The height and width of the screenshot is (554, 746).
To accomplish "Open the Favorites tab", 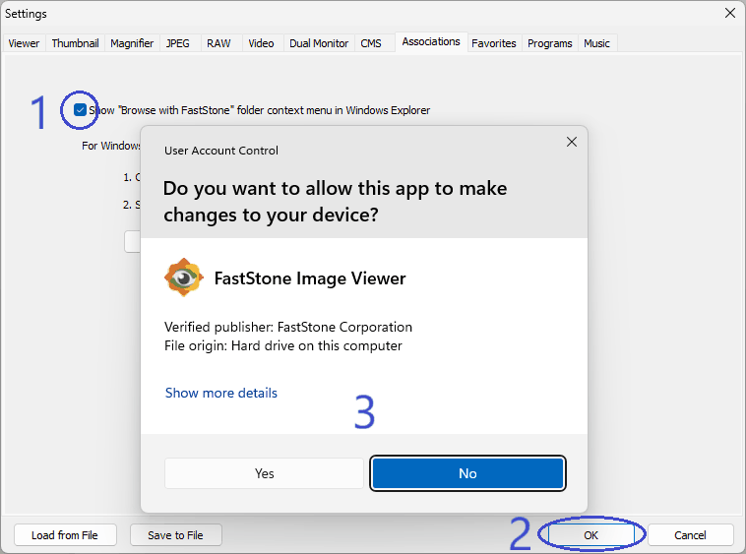I will (x=494, y=43).
